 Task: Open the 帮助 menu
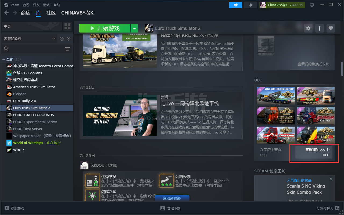pos(57,5)
